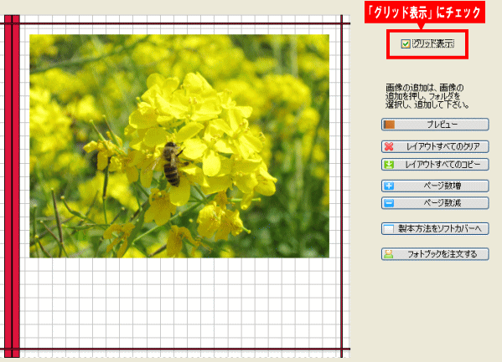Click the green person order icon
This screenshot has height=362, width=502.
[x=389, y=254]
